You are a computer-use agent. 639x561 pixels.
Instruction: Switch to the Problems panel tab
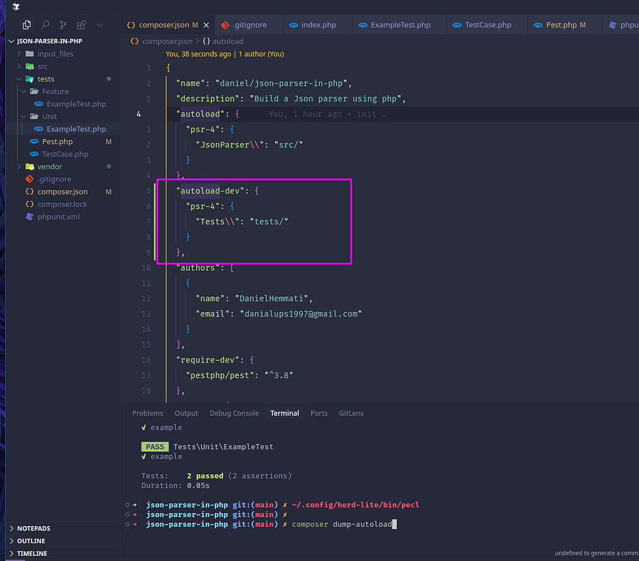click(148, 413)
